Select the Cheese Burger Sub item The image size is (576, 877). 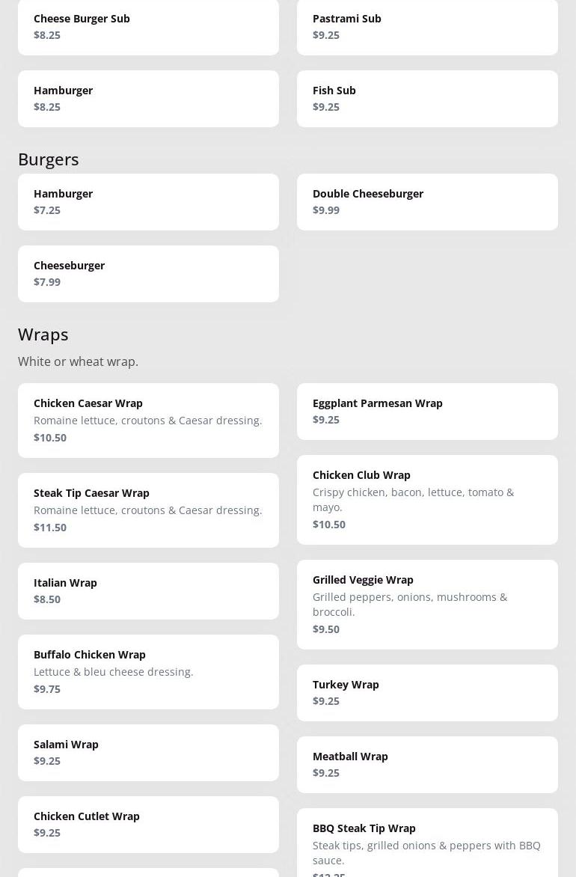tap(148, 27)
